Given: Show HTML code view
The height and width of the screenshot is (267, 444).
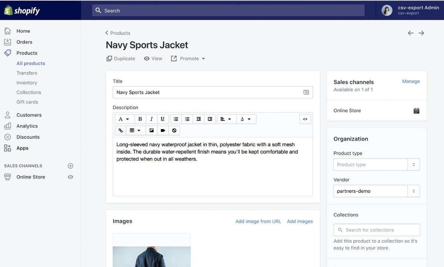Looking at the screenshot, I should (x=305, y=119).
